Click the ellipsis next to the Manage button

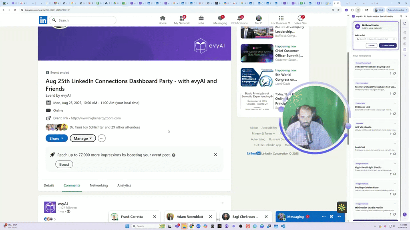(101, 138)
